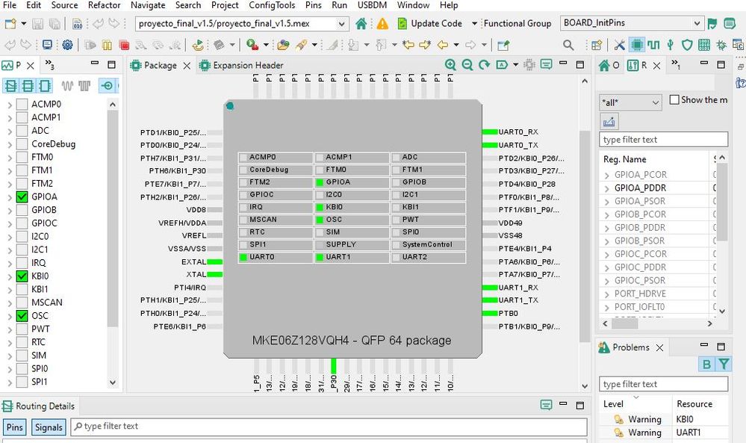Click the shield security tool icon
Screen dimensions: 746x443
click(687, 46)
